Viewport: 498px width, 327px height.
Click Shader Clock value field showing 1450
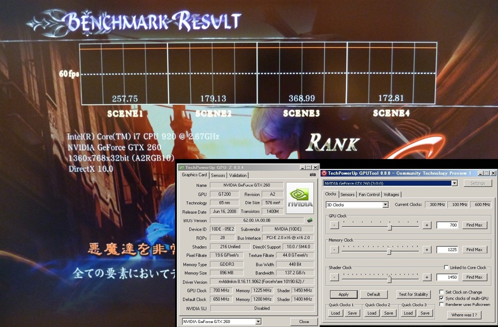click(x=447, y=277)
